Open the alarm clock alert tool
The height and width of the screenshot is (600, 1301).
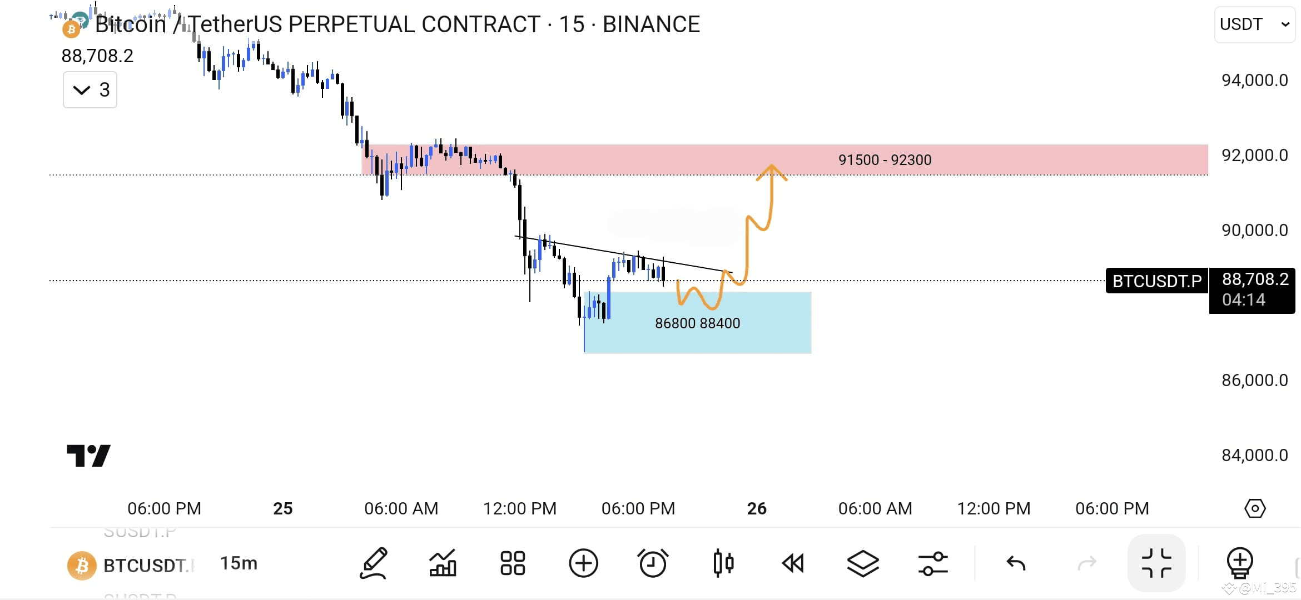(653, 563)
